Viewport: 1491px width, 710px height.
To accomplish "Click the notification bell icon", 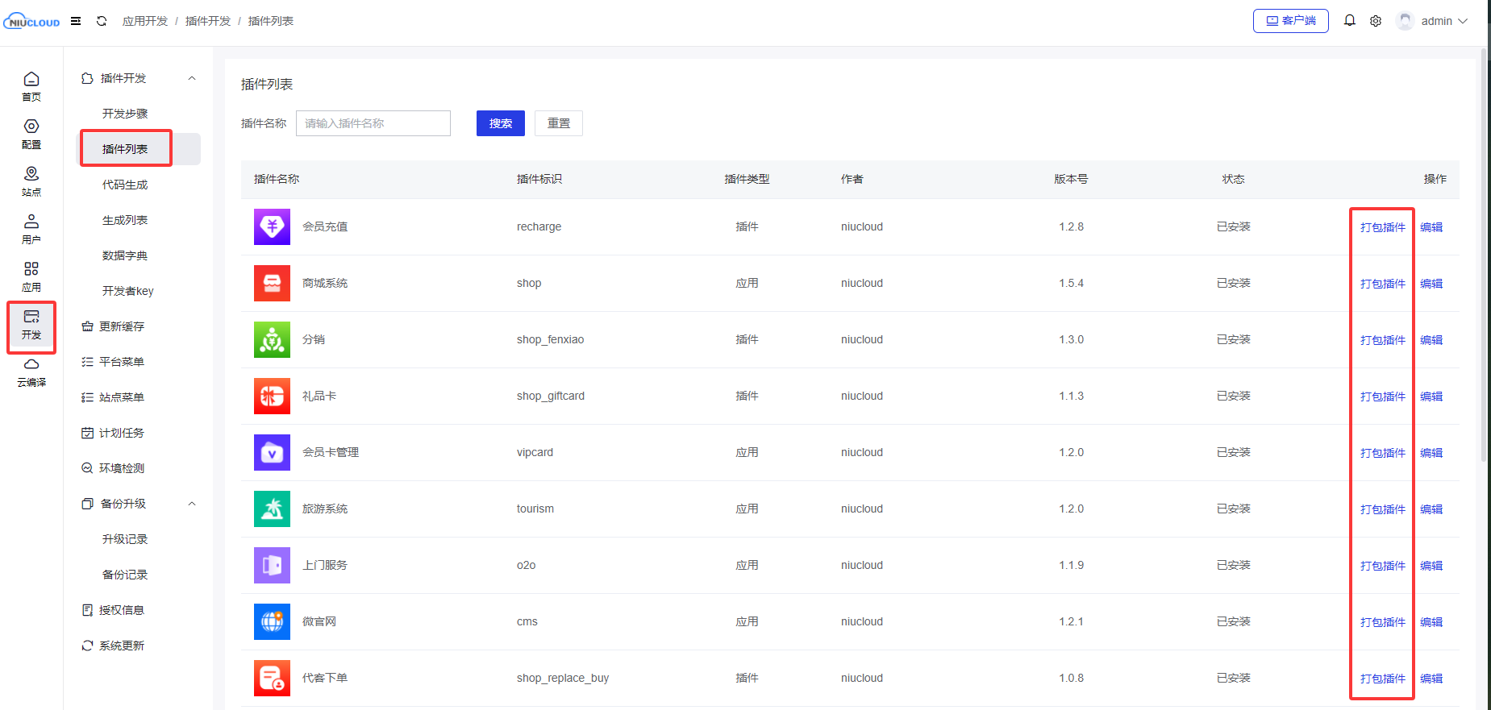I will (x=1349, y=21).
